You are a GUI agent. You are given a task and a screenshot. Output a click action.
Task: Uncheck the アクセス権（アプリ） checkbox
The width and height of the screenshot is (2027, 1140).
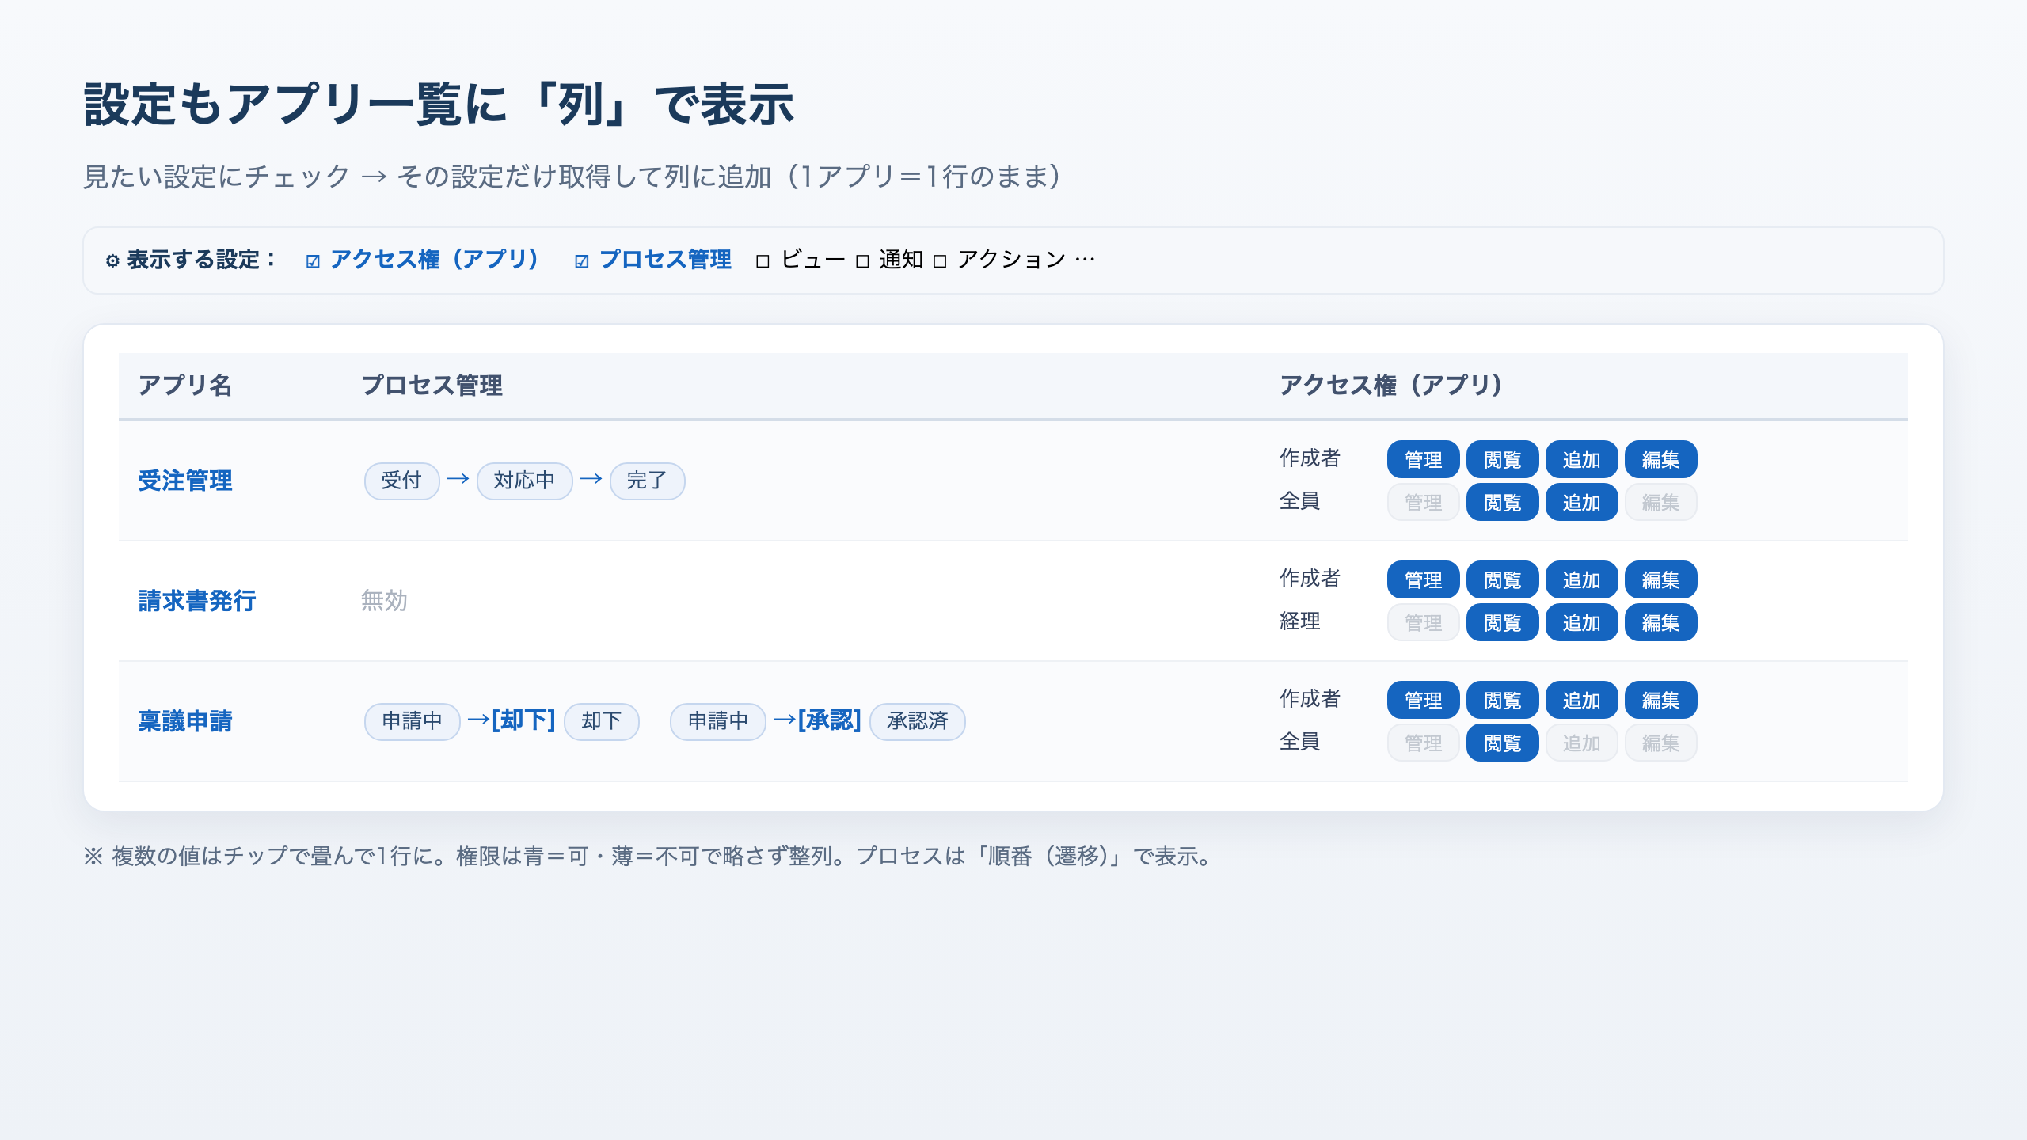click(313, 261)
